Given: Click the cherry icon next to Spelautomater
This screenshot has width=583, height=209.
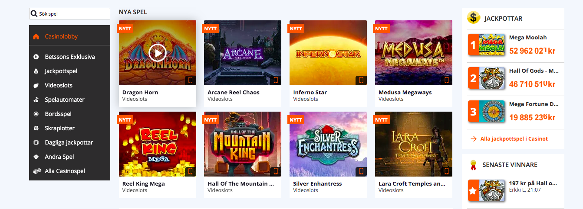Looking at the screenshot, I should point(36,100).
